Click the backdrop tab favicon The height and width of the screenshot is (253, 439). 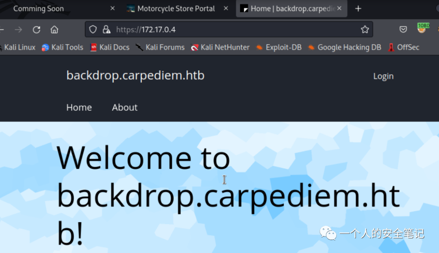244,9
